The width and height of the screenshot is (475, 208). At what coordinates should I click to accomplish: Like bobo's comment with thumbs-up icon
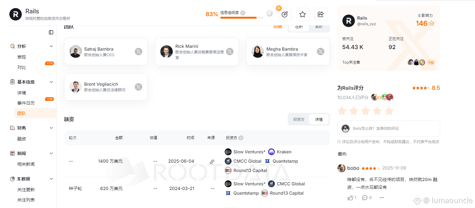(x=350, y=197)
